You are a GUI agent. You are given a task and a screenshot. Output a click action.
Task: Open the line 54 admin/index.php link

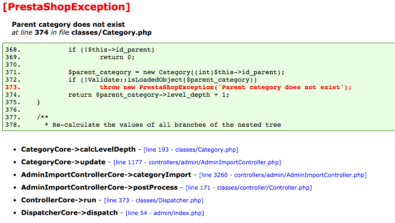(x=165, y=213)
